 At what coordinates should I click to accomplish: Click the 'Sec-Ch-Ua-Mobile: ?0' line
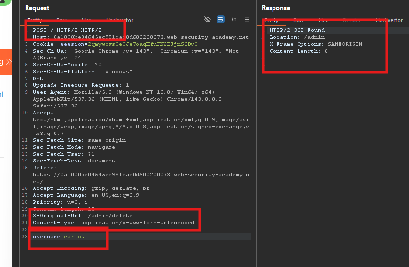coord(67,65)
